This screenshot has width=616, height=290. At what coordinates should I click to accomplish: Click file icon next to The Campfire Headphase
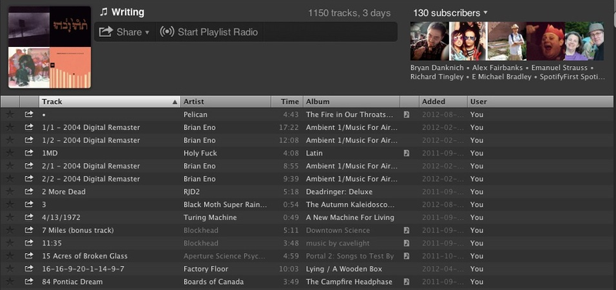point(407,282)
